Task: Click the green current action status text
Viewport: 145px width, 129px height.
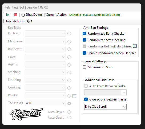Action: click(x=94, y=15)
